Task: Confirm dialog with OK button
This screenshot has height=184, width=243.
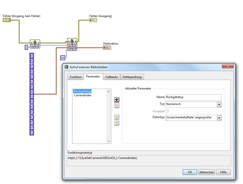Action: coord(190,172)
